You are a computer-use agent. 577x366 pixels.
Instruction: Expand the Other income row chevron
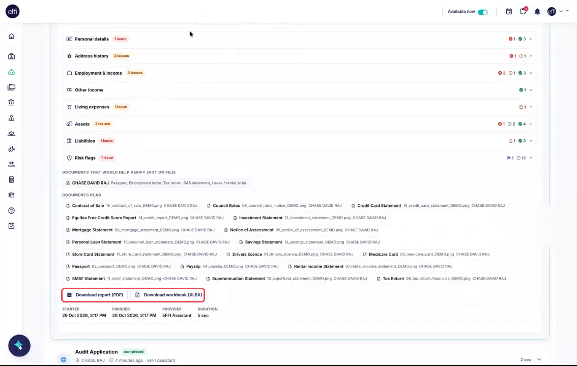(x=531, y=90)
